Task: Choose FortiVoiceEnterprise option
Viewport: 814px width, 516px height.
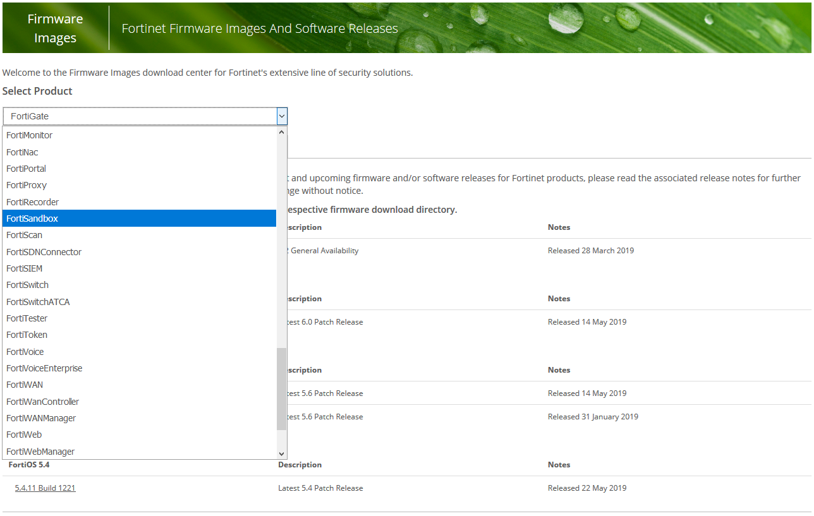Action: tap(44, 368)
